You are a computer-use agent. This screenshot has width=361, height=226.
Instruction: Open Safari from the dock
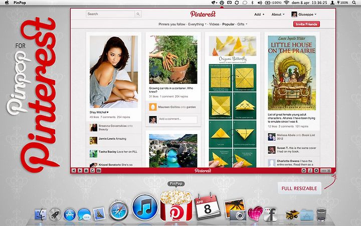[x=118, y=211]
